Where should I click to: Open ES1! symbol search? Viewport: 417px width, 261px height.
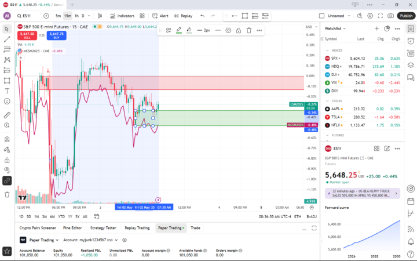coord(24,16)
